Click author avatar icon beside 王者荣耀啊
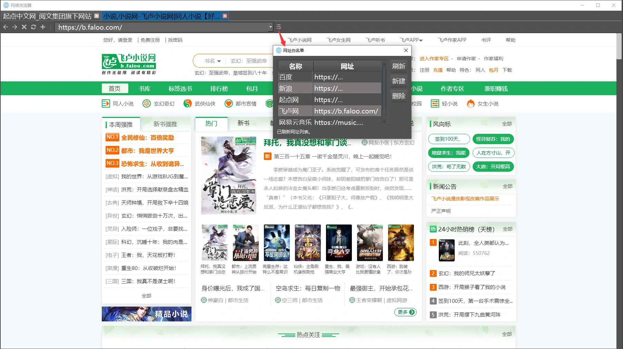The image size is (623, 349). pyautogui.click(x=352, y=300)
